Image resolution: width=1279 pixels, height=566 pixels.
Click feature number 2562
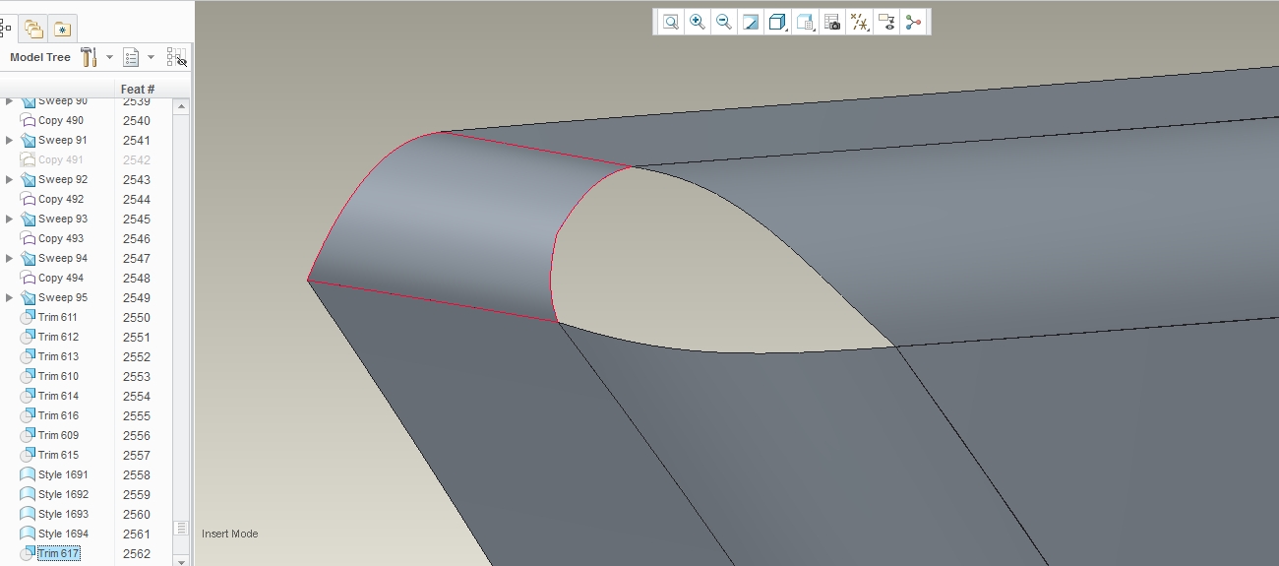(x=137, y=553)
